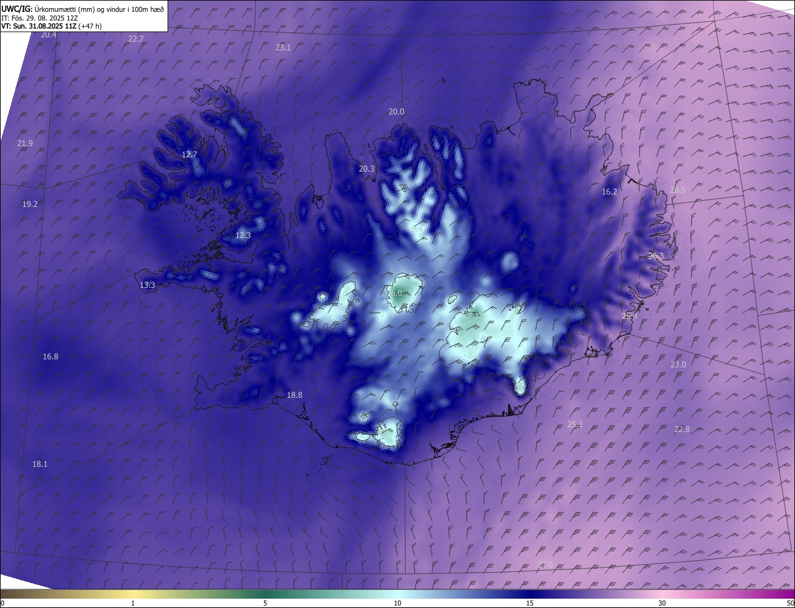Click the 18.1 value label

[x=40, y=464]
